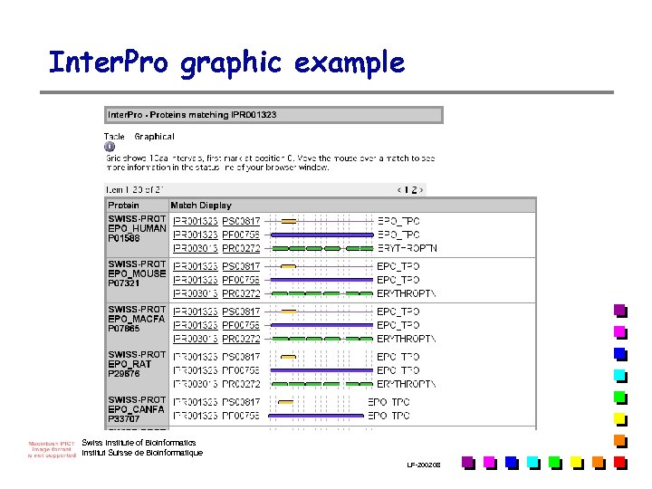This screenshot has height=489, width=652.
Task: Click the EPO_RAT protein name
Action: pos(129,365)
